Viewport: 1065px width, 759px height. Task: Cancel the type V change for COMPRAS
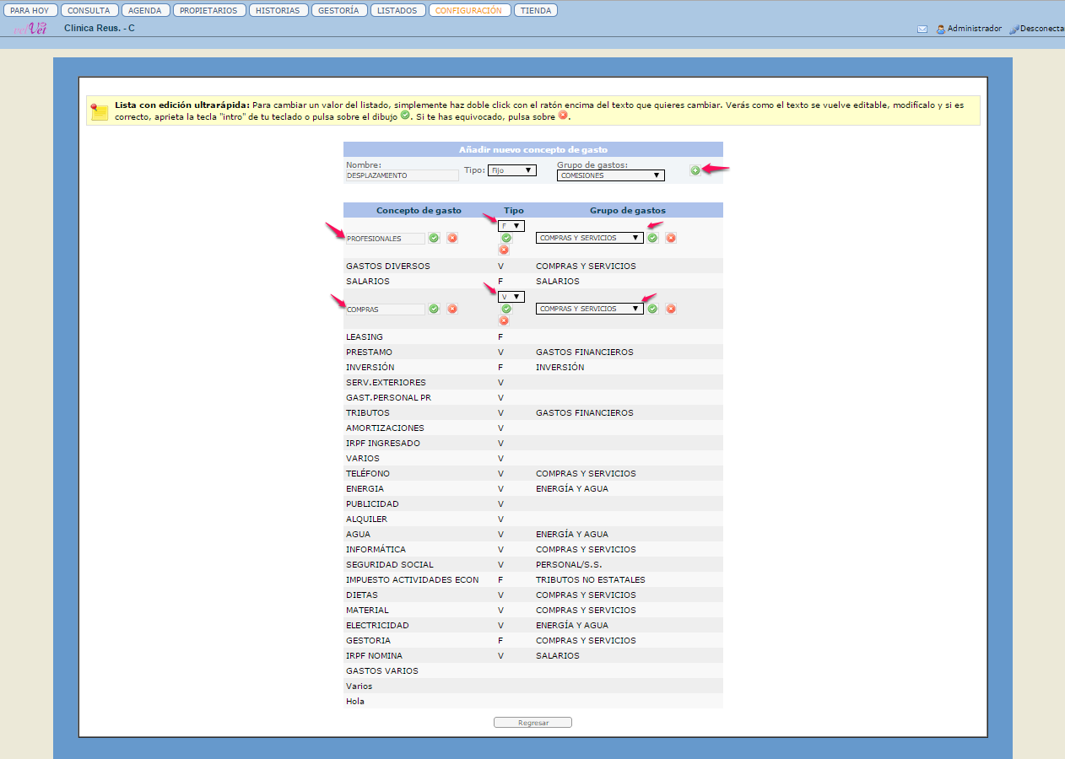[504, 320]
